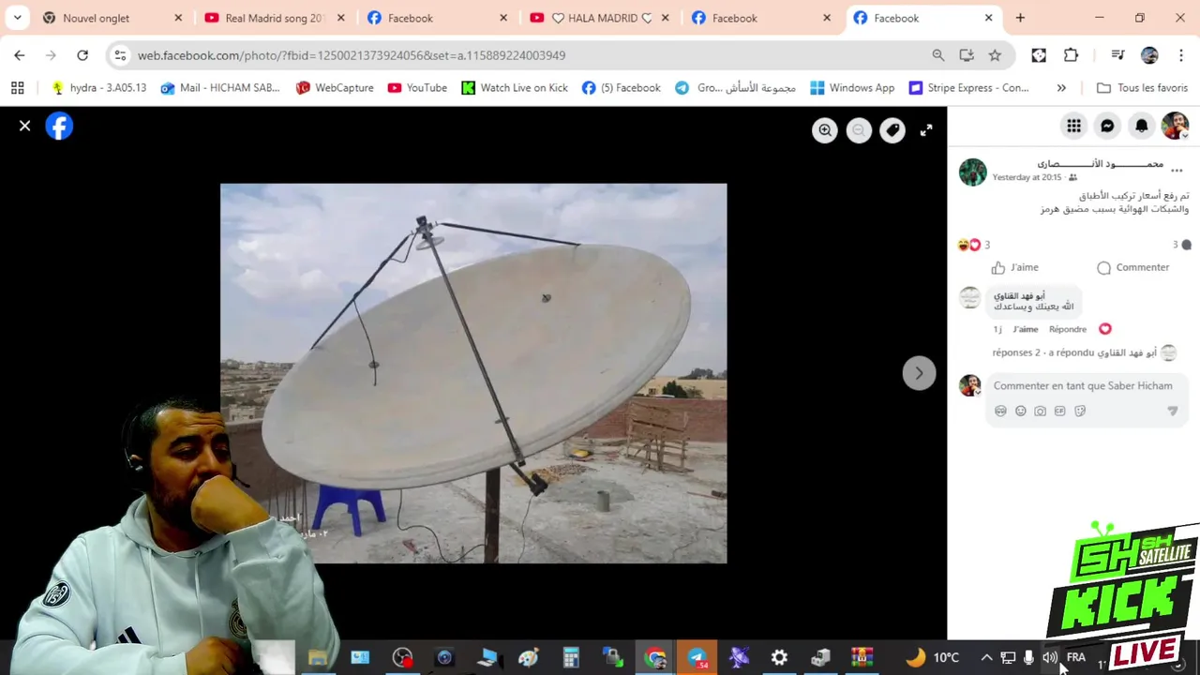This screenshot has width=1200, height=675.
Task: Like the comment via its small J'aime
Action: click(1025, 329)
